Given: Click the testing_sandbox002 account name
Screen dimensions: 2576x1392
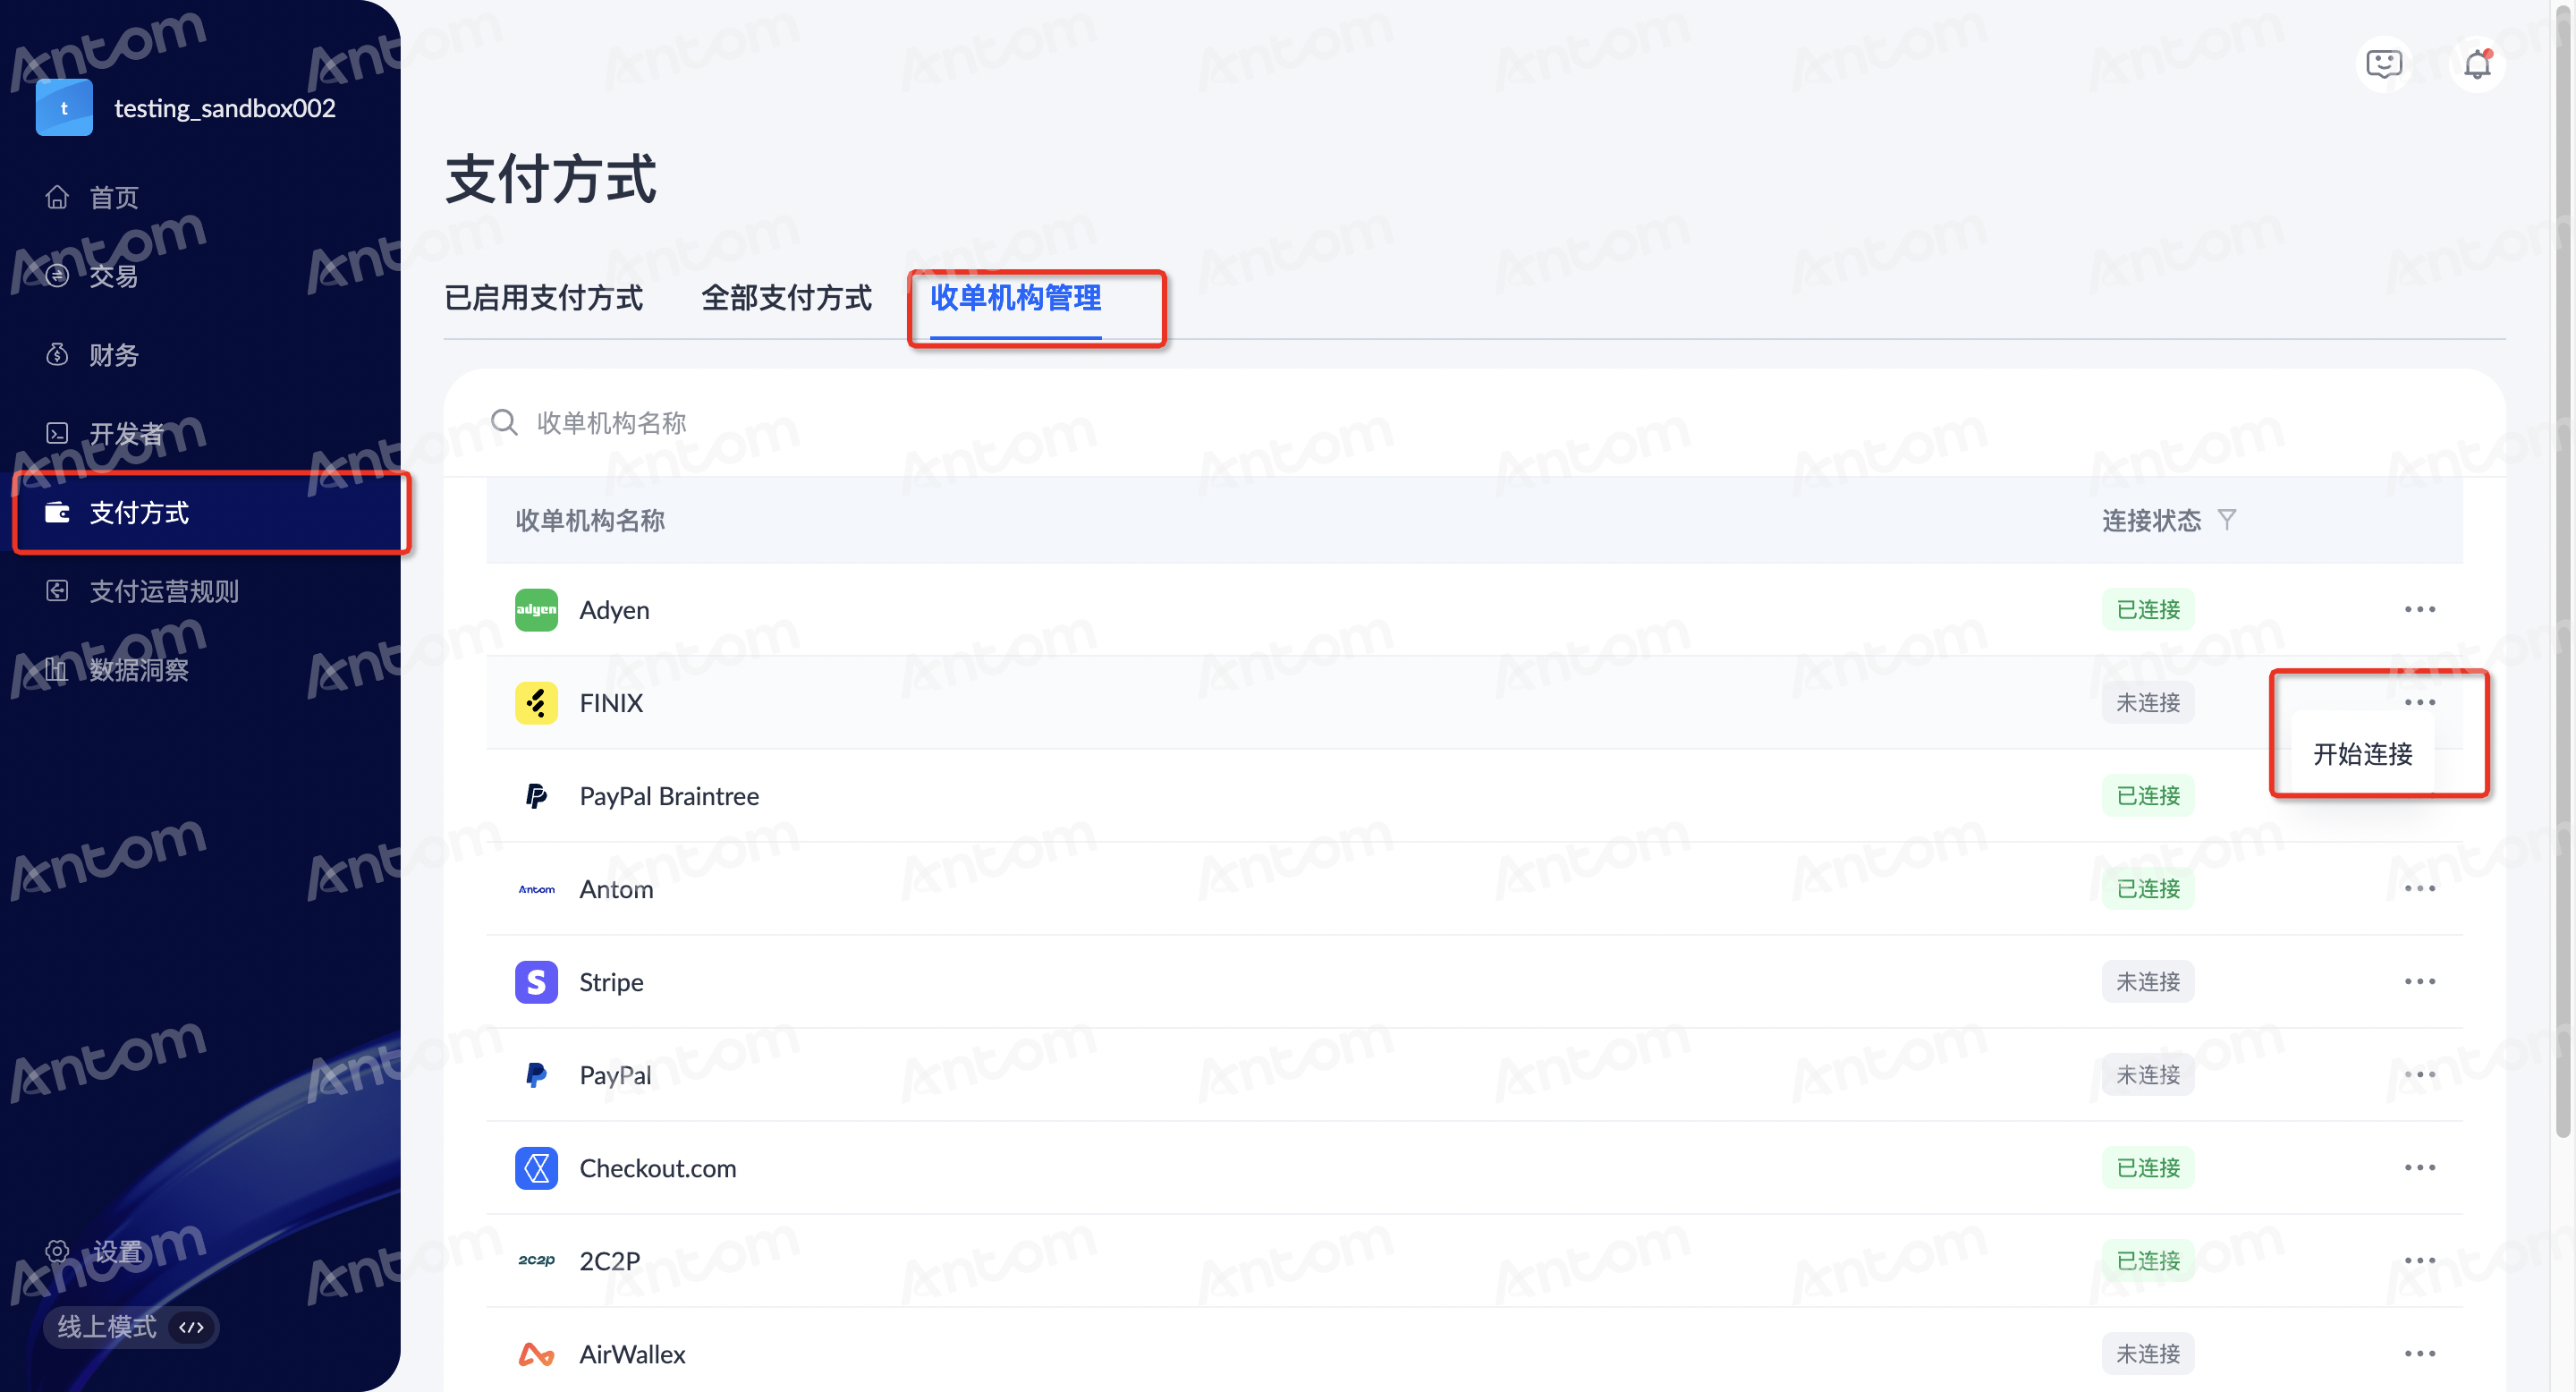Looking at the screenshot, I should tap(225, 108).
